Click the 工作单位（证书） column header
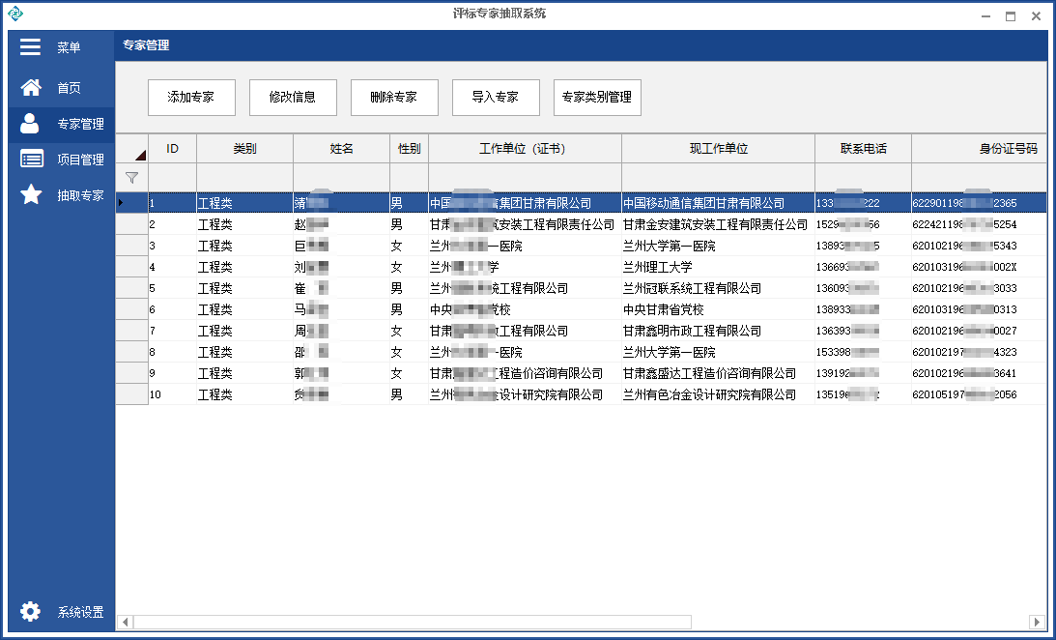The width and height of the screenshot is (1056, 640). (x=525, y=149)
